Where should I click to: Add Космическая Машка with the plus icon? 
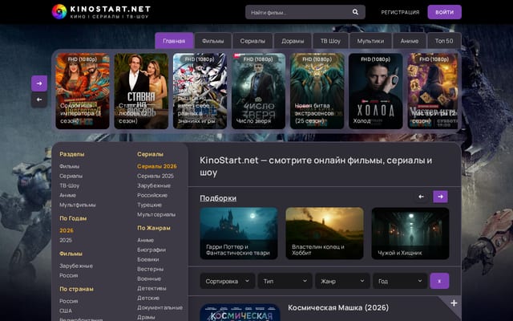coord(454,303)
